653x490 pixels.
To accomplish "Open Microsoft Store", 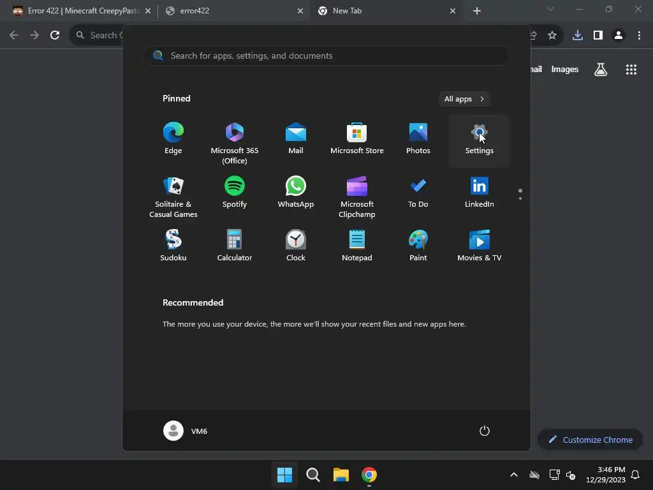I will 357,140.
